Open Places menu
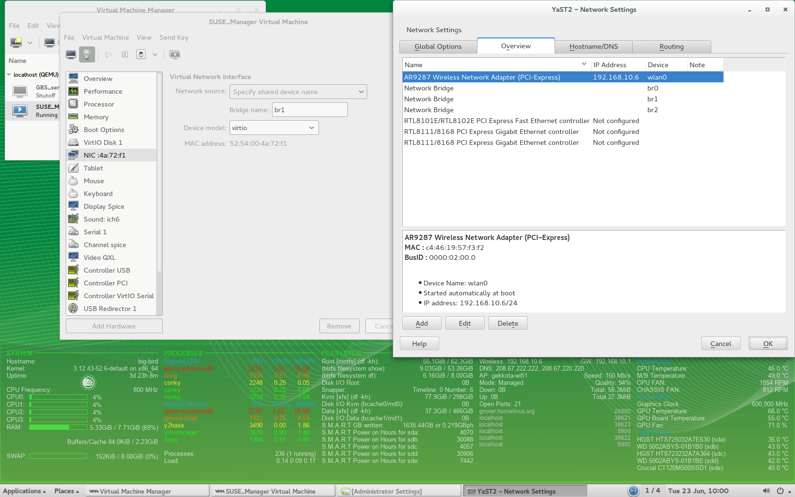Viewport: 795px width, 497px height. 66,491
